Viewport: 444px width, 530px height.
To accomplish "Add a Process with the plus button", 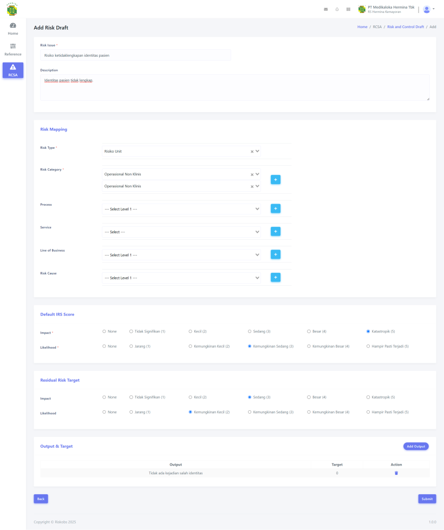I will coord(276,208).
